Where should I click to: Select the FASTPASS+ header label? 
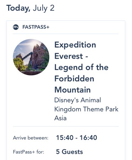coord(36,27)
